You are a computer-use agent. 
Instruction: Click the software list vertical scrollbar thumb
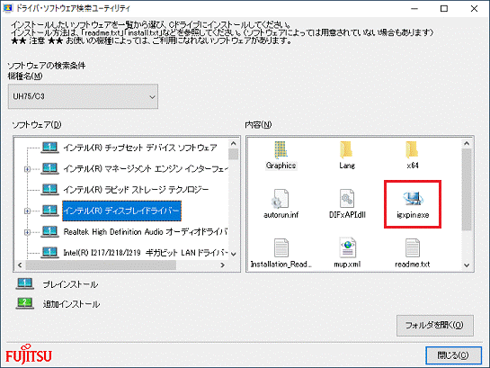point(233,154)
